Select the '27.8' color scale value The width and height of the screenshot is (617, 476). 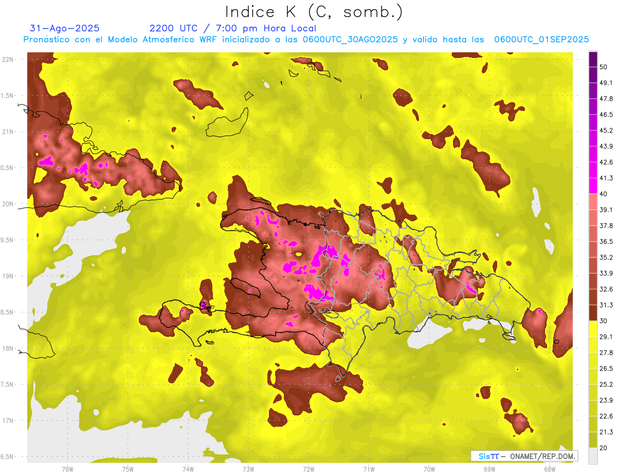(606, 353)
